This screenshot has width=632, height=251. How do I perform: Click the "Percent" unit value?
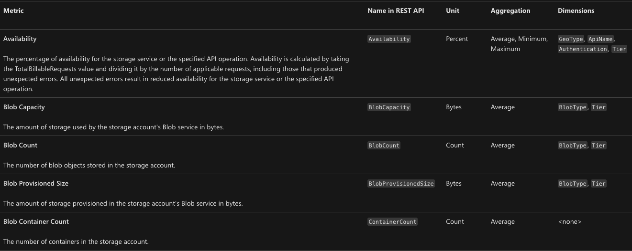457,39
